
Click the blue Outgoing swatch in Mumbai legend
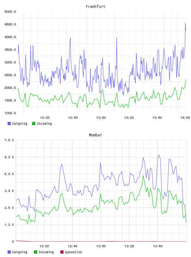(x=9, y=252)
